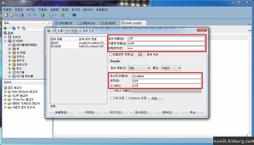This screenshot has height=145, width=254.
Task: Select the 관리자 row in connection list
Action: (79, 43)
